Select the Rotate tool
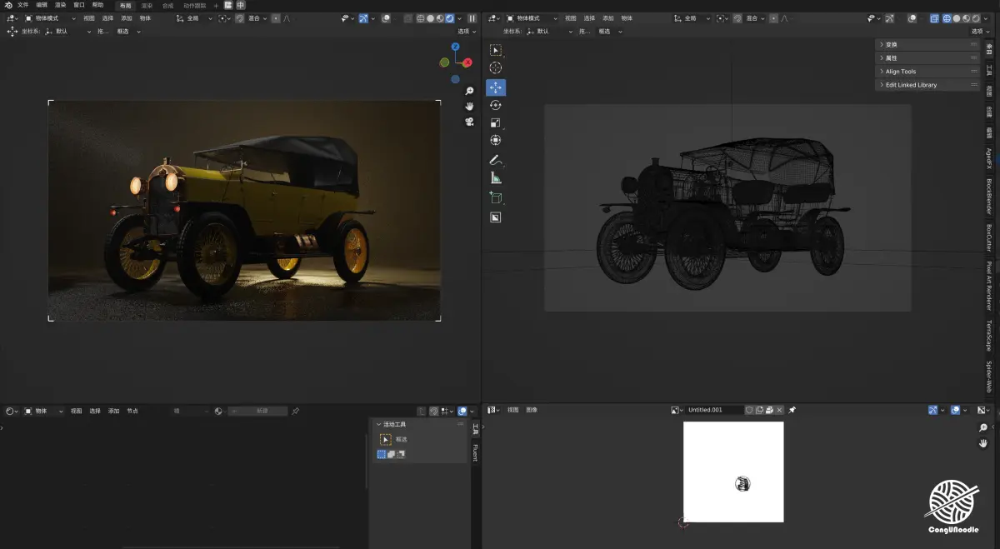Image resolution: width=1000 pixels, height=549 pixels. pos(496,105)
